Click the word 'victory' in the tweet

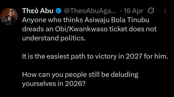[x=106, y=57]
